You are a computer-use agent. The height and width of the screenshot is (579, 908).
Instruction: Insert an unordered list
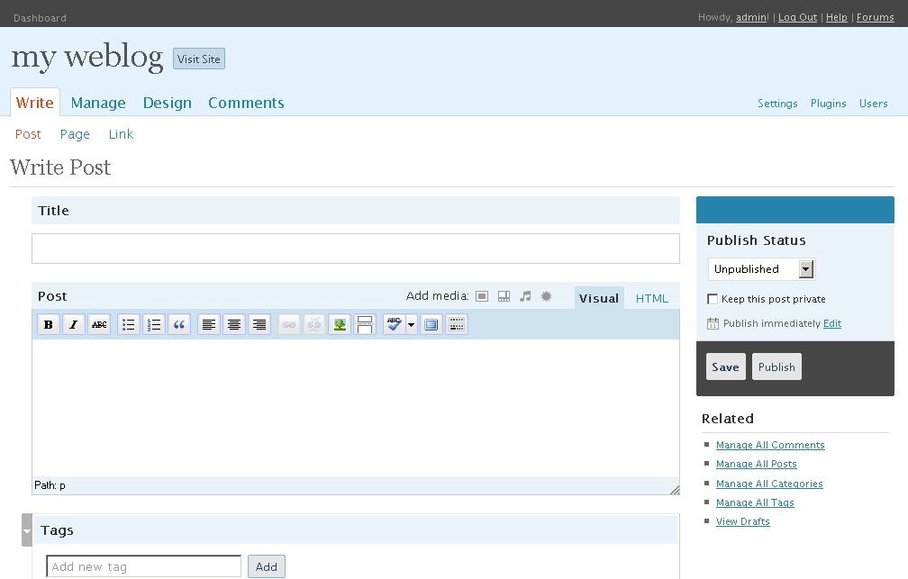tap(129, 324)
